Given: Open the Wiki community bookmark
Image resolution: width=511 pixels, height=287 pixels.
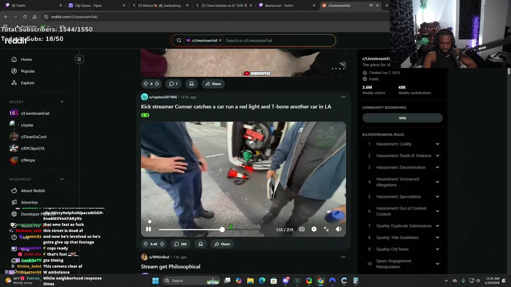Looking at the screenshot, I should 402,118.
